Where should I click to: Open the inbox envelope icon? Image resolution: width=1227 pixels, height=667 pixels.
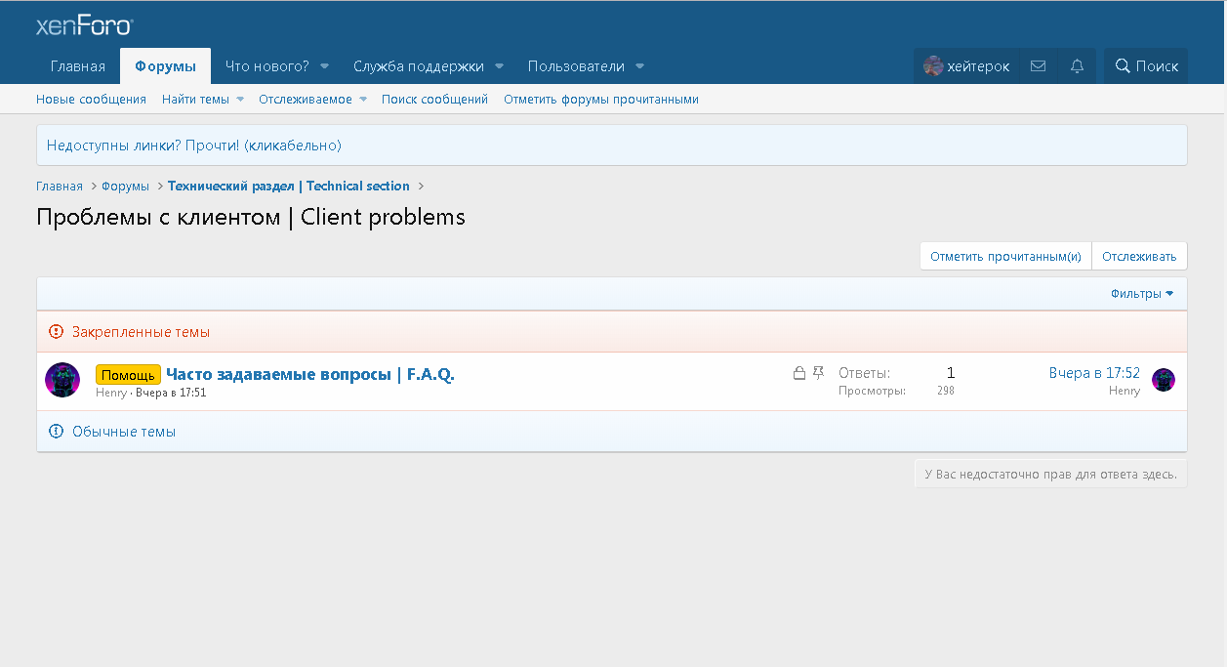[1038, 66]
